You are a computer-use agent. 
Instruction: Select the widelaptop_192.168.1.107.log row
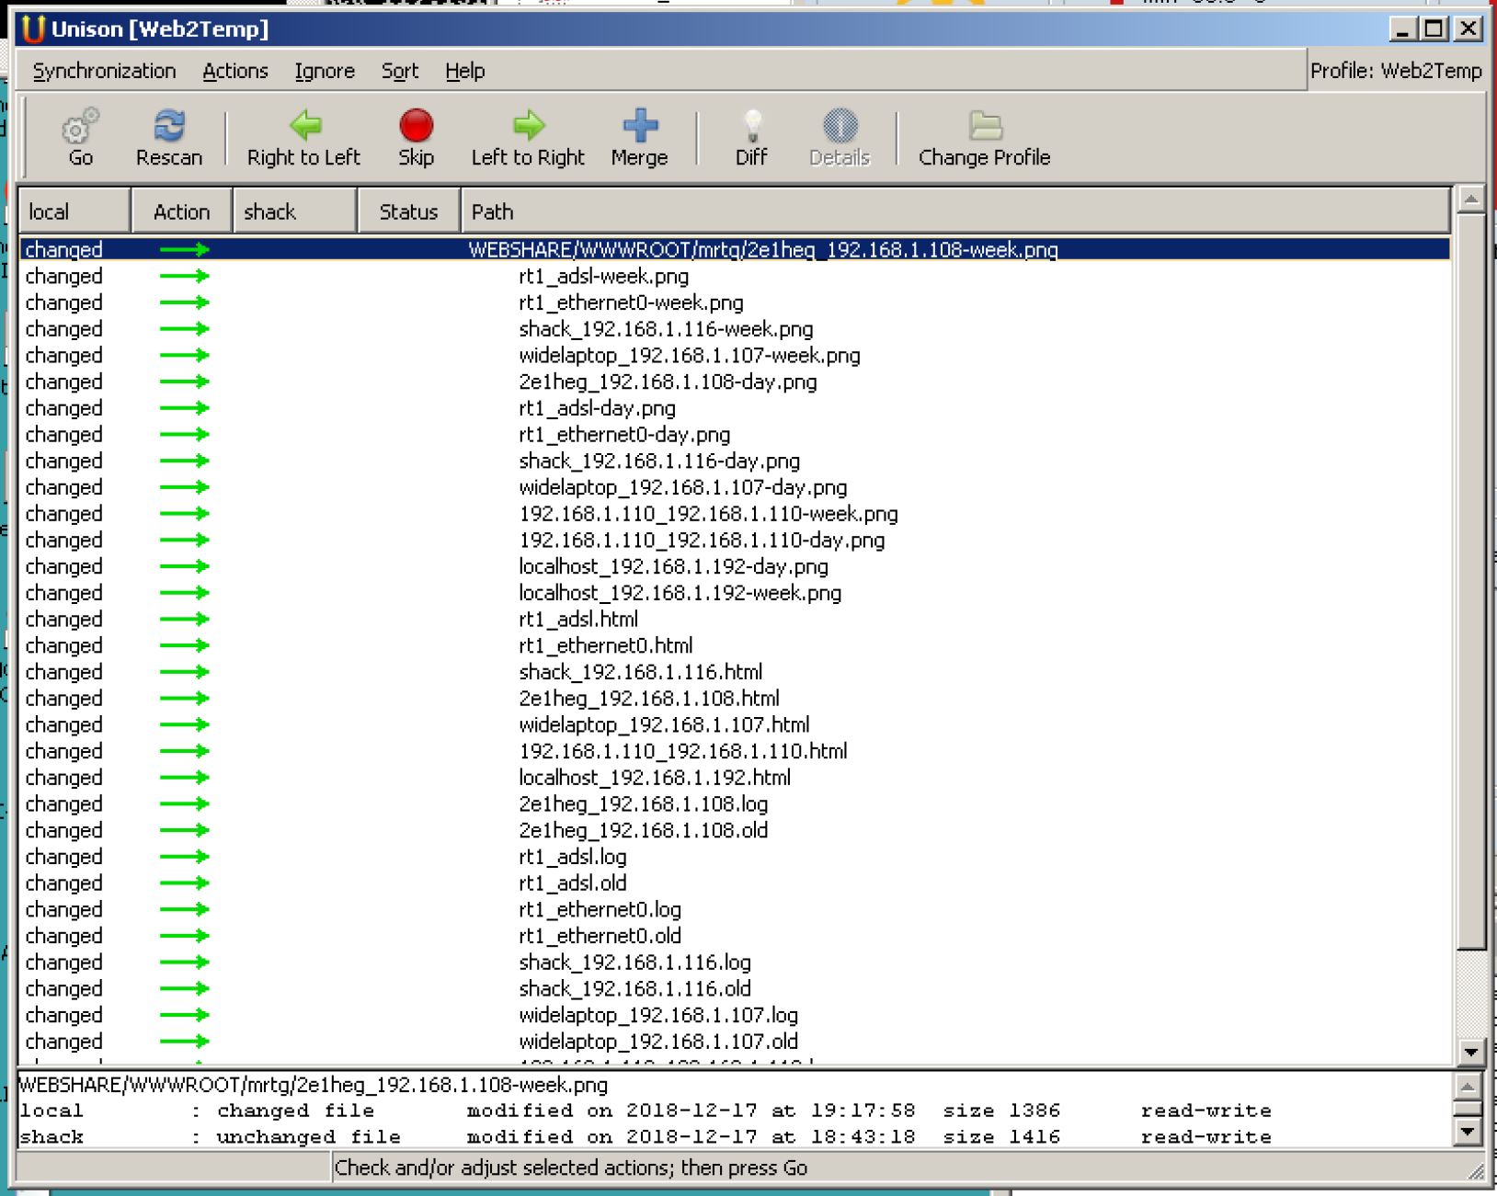pyautogui.click(x=735, y=1015)
